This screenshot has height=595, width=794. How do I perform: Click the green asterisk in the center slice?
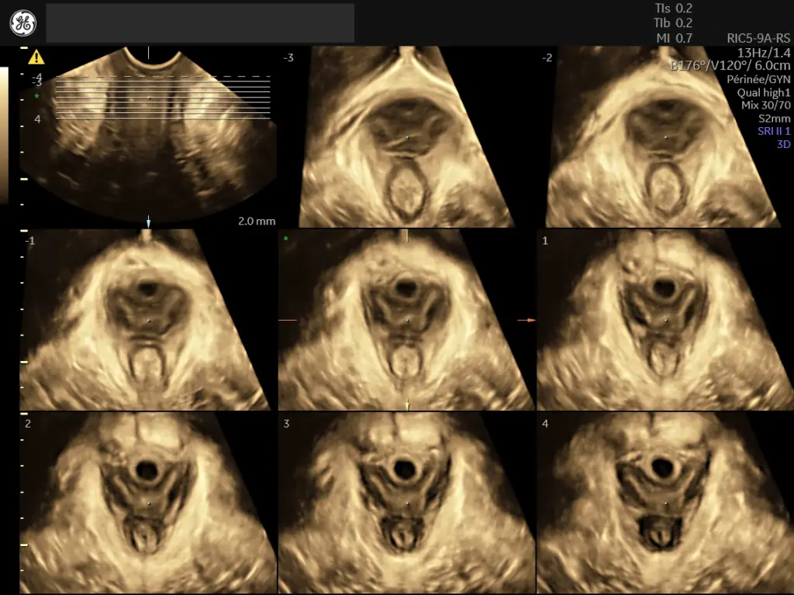click(x=286, y=239)
